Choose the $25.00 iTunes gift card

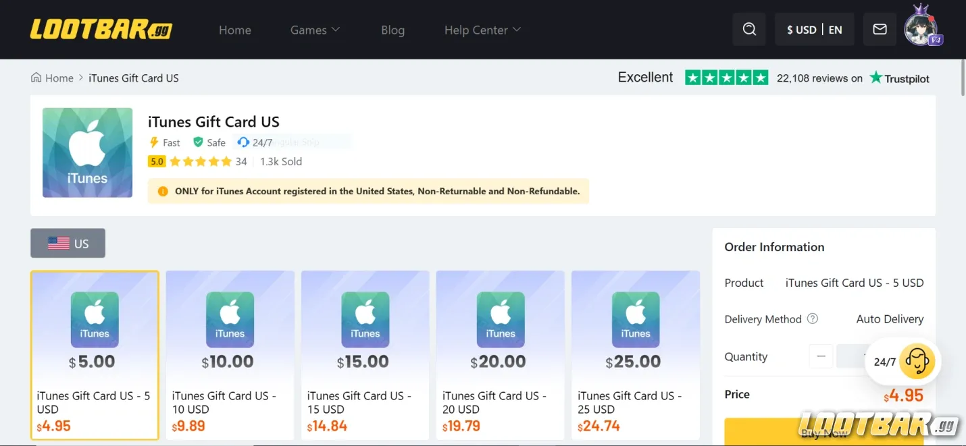[635, 355]
